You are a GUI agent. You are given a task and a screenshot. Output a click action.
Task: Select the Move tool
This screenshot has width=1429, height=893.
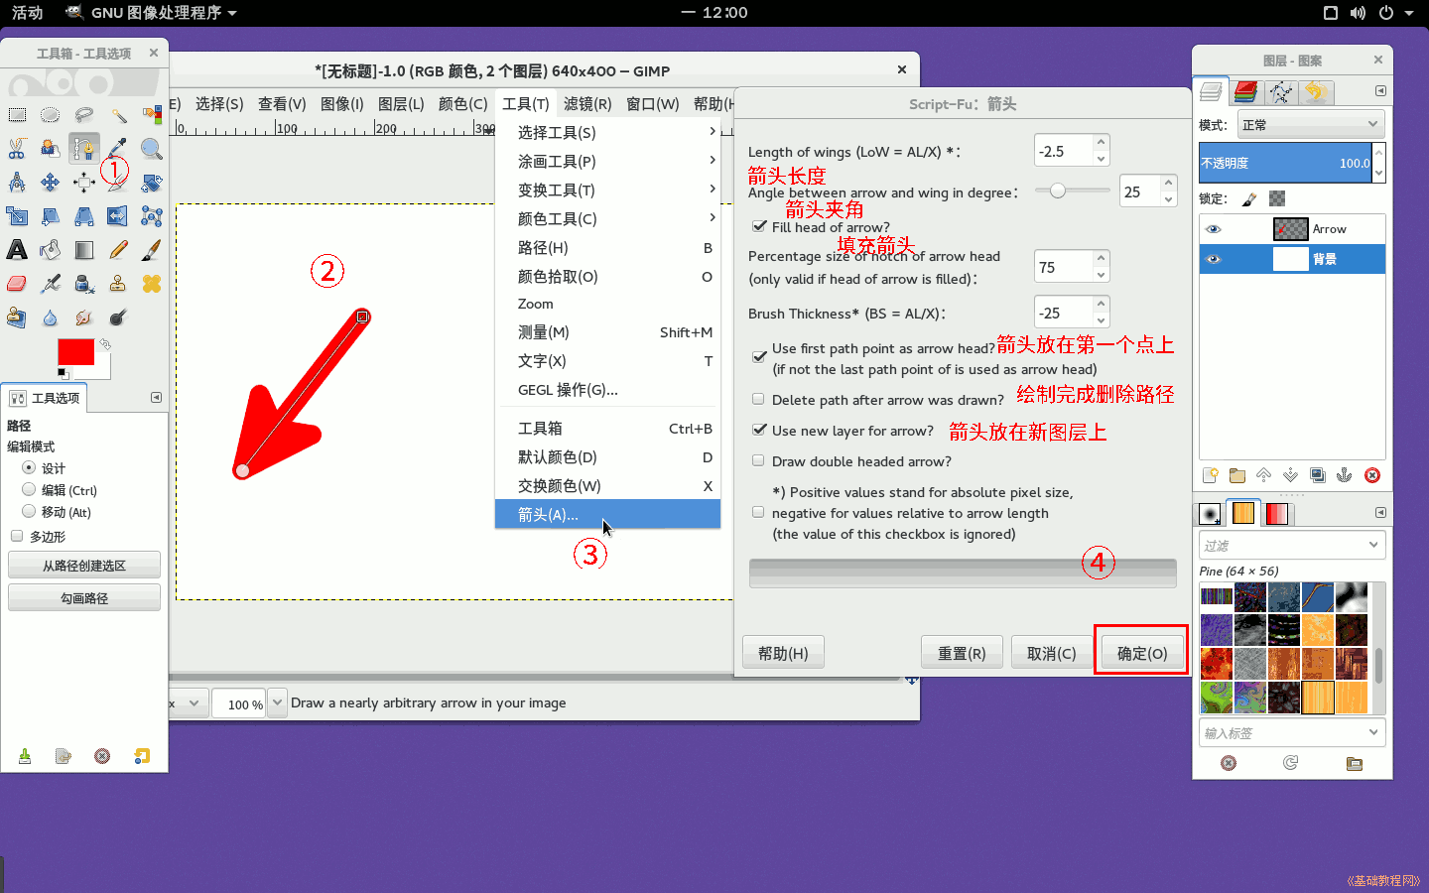click(51, 183)
